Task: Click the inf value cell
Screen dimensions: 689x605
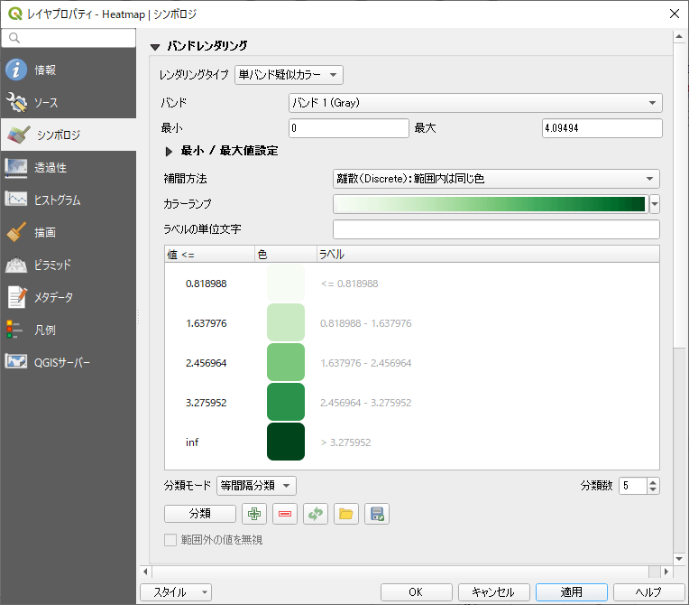Action: click(192, 442)
